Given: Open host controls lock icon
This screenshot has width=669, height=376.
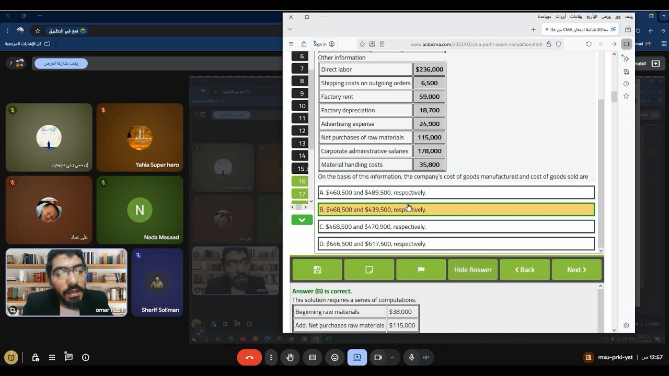Looking at the screenshot, I should (36, 357).
